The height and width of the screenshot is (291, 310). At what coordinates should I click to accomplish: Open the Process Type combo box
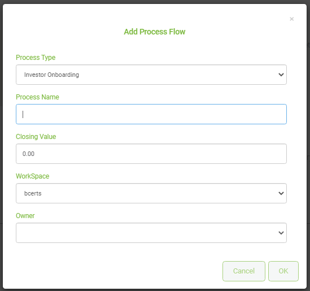pyautogui.click(x=151, y=75)
